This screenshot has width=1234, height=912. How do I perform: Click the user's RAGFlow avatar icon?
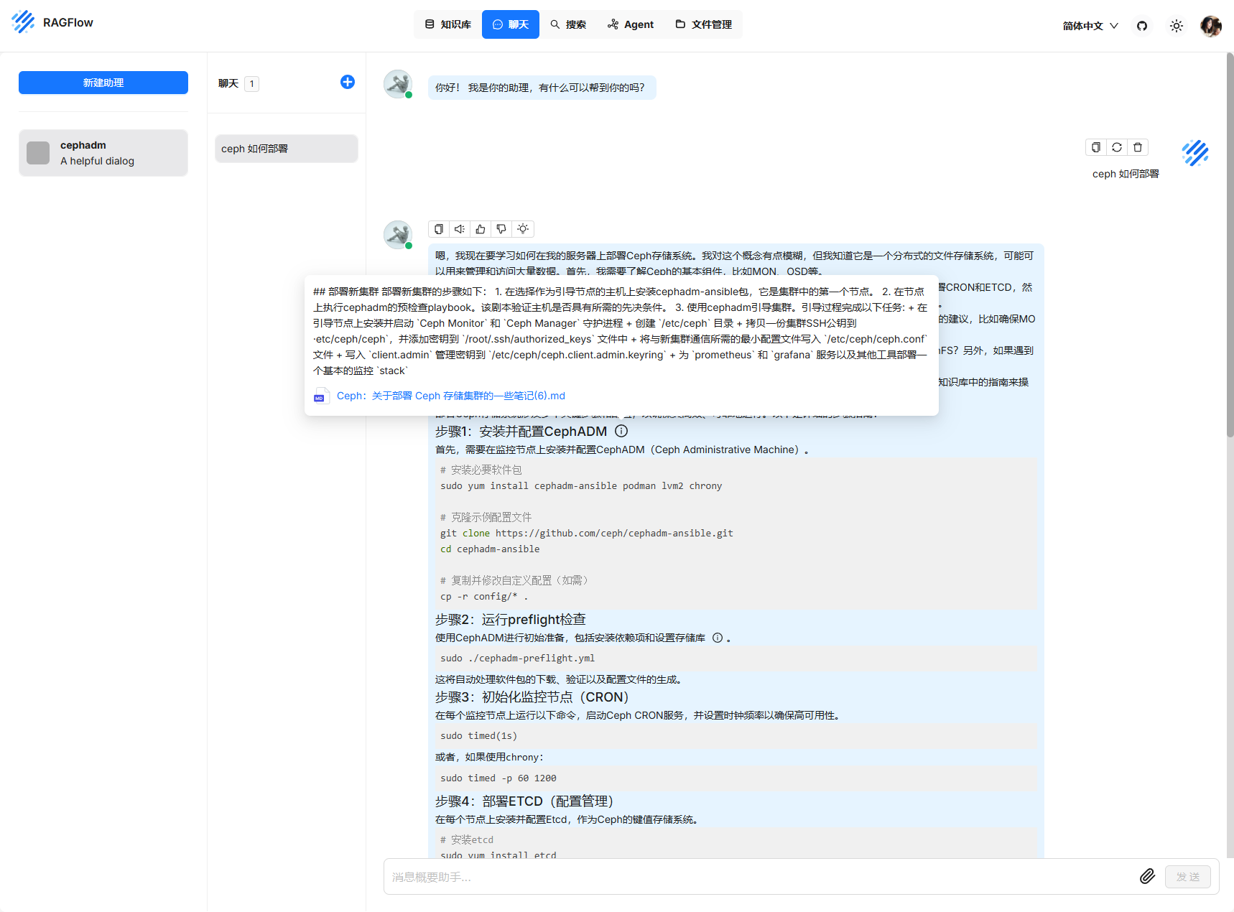pyautogui.click(x=1195, y=153)
